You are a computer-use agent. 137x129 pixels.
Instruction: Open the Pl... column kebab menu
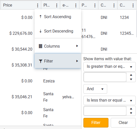tap(57, 5)
